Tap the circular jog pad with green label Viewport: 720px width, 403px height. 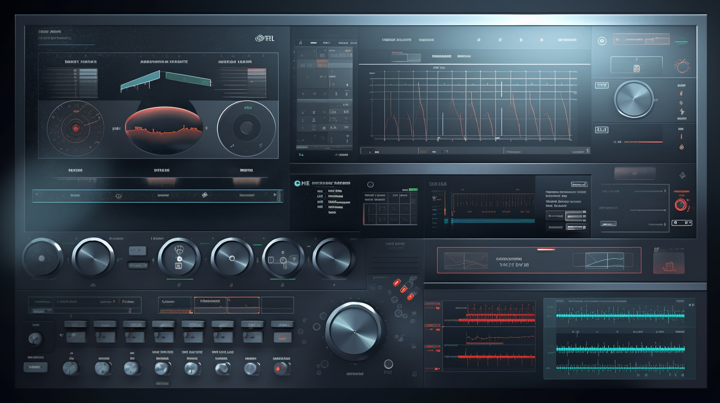(246, 128)
